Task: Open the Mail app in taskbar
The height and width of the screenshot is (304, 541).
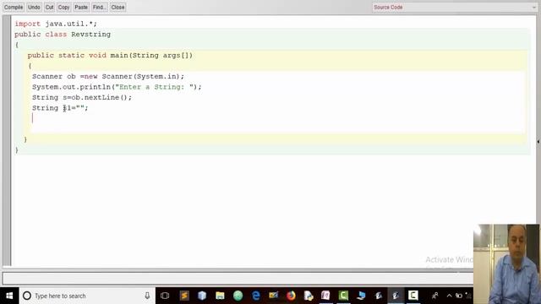Action: click(273, 296)
